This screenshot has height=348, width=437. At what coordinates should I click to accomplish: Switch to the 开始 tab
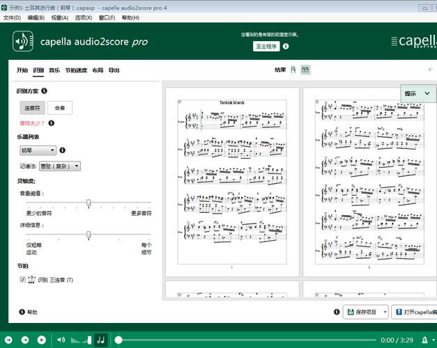pyautogui.click(x=22, y=70)
